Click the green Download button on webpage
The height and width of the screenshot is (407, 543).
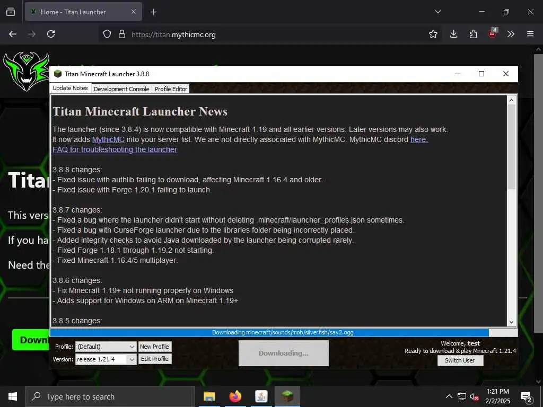[31, 340]
